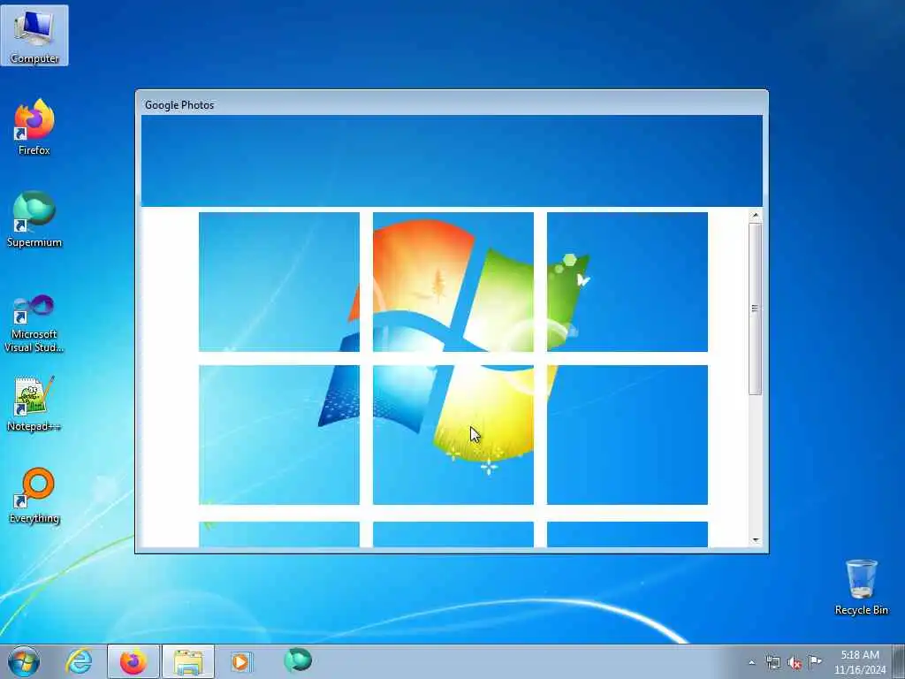Click the scrollbar down arrow in Google Photos

tap(755, 540)
